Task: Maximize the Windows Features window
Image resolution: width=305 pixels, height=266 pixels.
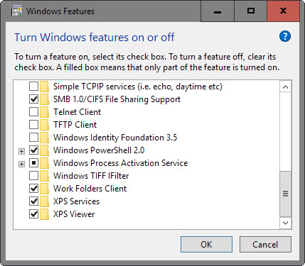Action: (251, 11)
